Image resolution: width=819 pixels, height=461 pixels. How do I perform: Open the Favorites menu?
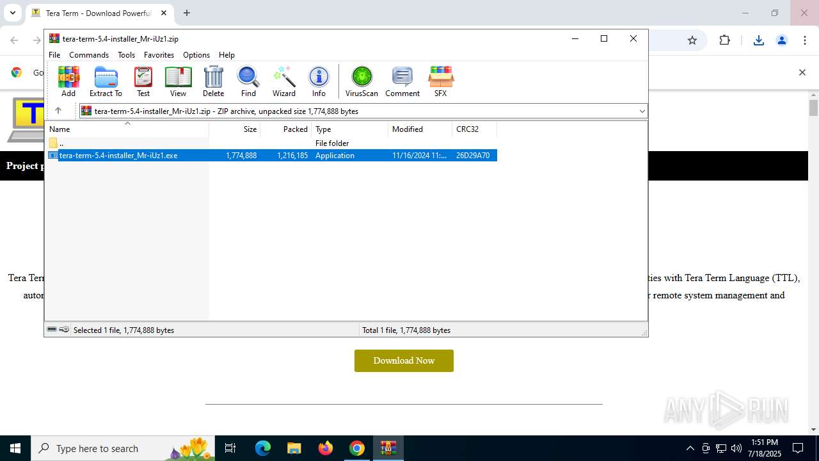[159, 55]
